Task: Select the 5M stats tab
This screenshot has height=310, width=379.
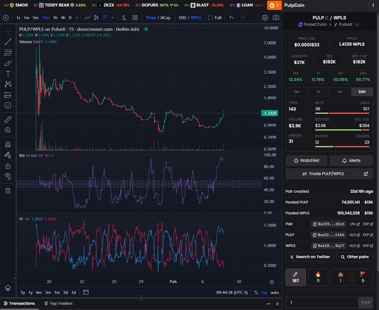Action: pos(296,92)
